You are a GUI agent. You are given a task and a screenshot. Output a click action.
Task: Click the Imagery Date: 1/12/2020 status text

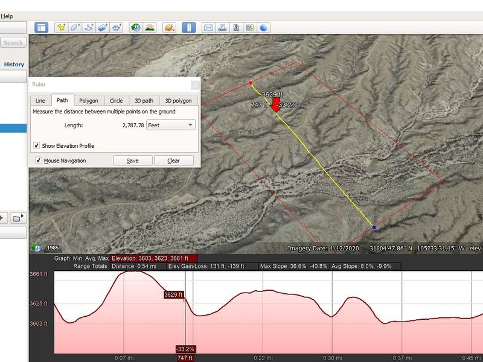323,249
